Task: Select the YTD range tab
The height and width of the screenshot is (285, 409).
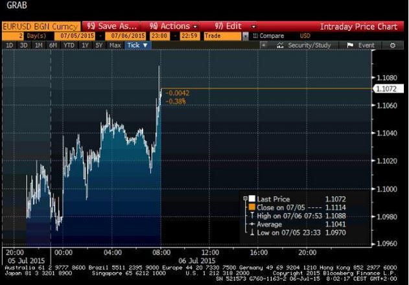Action: click(69, 45)
